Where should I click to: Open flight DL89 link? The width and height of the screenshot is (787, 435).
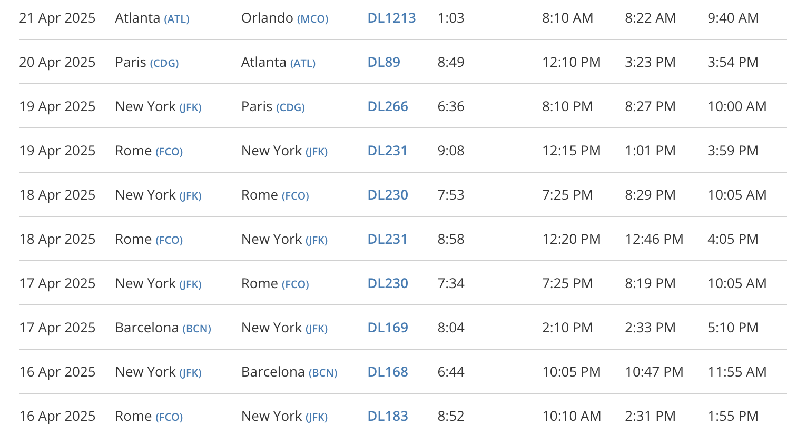pos(383,62)
